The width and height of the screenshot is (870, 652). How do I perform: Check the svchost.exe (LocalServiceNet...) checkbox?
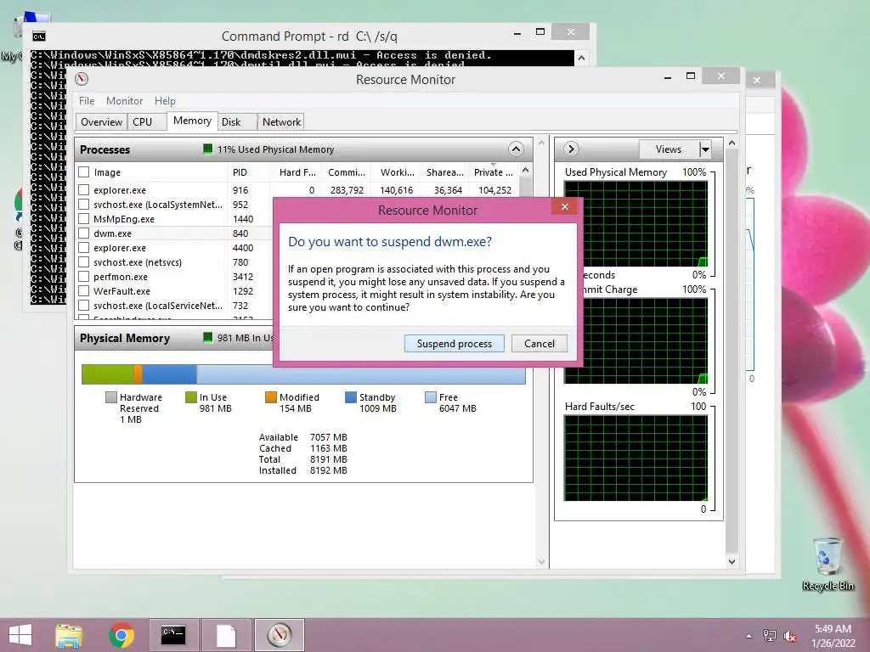[84, 305]
